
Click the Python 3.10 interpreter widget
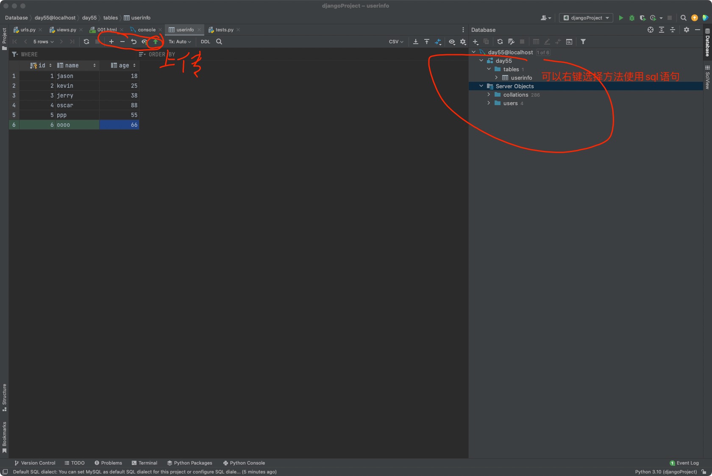click(666, 472)
